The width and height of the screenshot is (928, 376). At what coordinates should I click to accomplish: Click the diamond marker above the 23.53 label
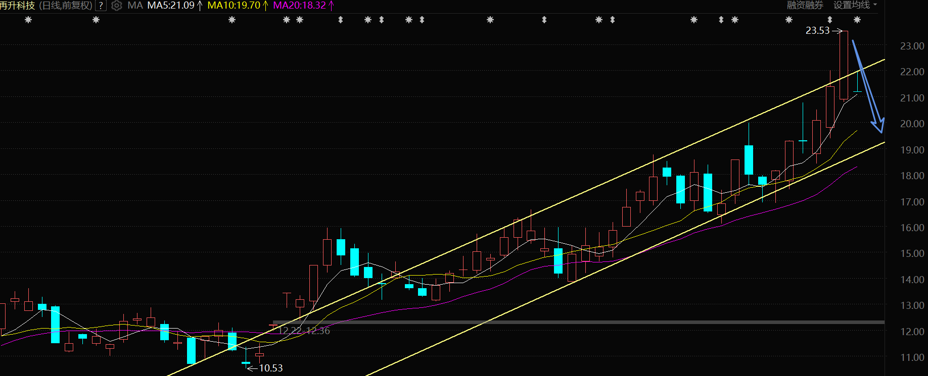[830, 20]
